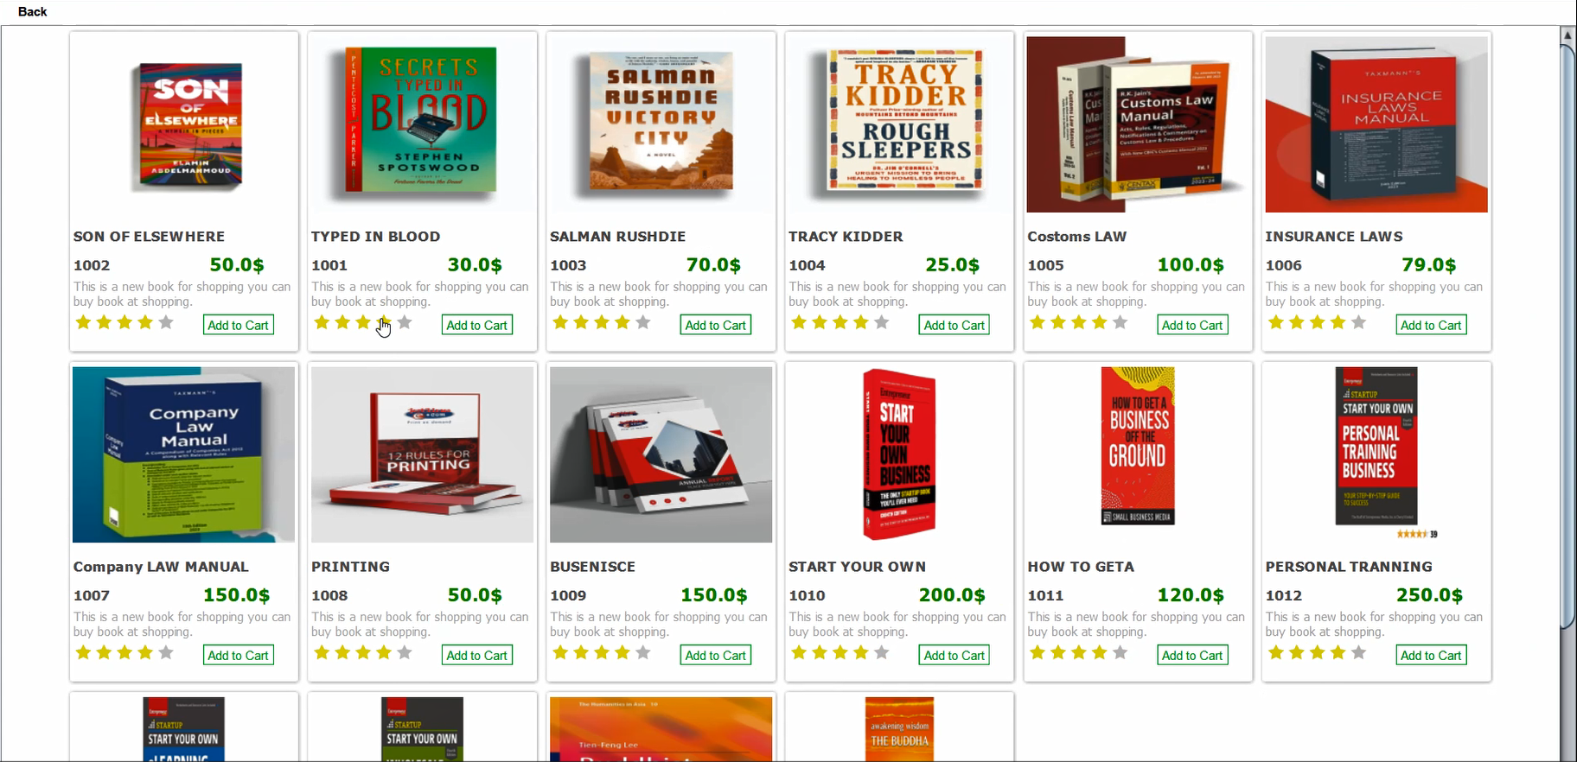Click second star for TRACY KIDDER
The height and width of the screenshot is (762, 1577).
pyautogui.click(x=820, y=322)
